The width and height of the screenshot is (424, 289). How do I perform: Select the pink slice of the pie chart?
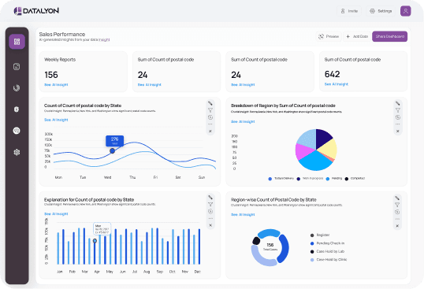click(x=303, y=151)
